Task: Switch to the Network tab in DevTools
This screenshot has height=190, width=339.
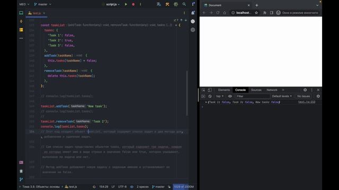Action: (x=272, y=90)
